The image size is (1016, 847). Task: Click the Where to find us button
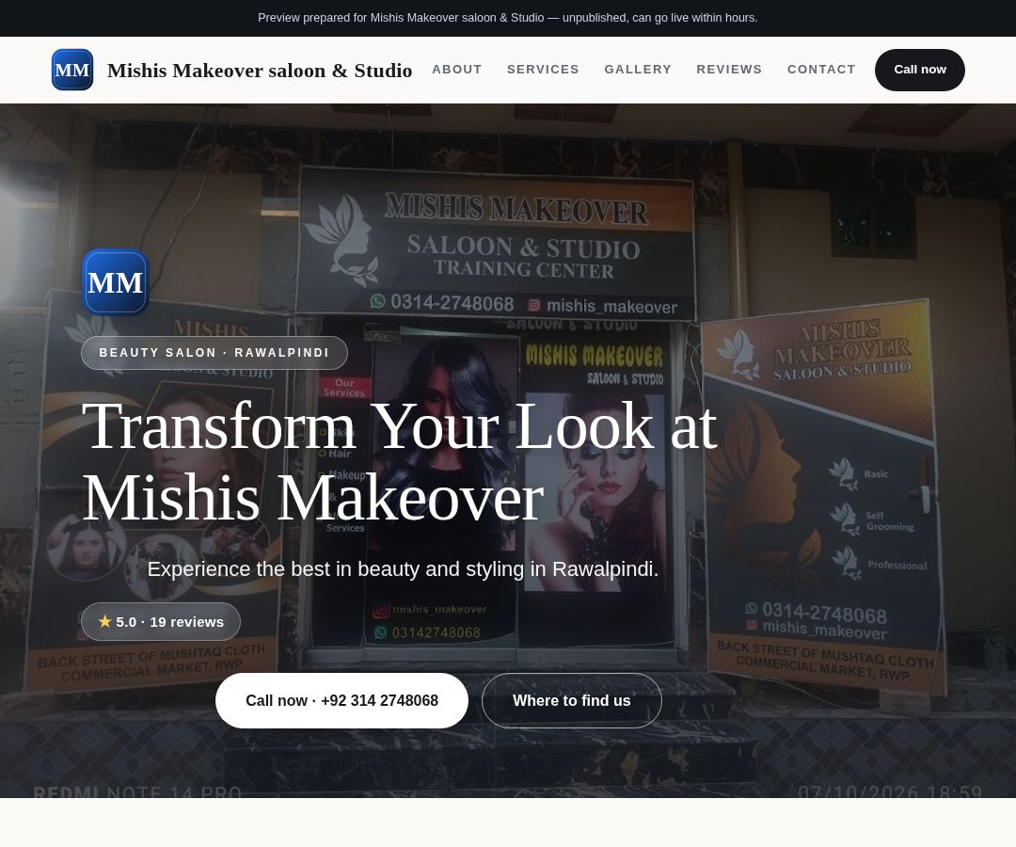(x=572, y=700)
